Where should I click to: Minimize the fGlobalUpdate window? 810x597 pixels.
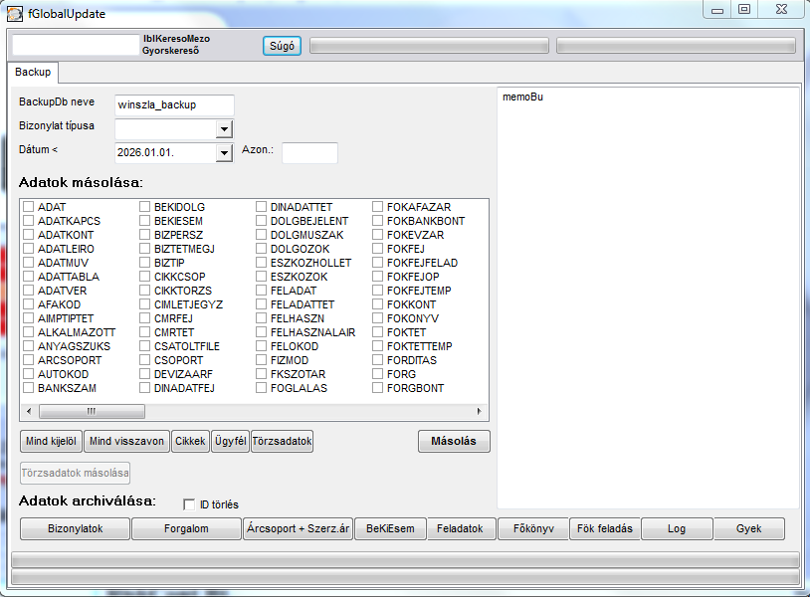click(717, 9)
